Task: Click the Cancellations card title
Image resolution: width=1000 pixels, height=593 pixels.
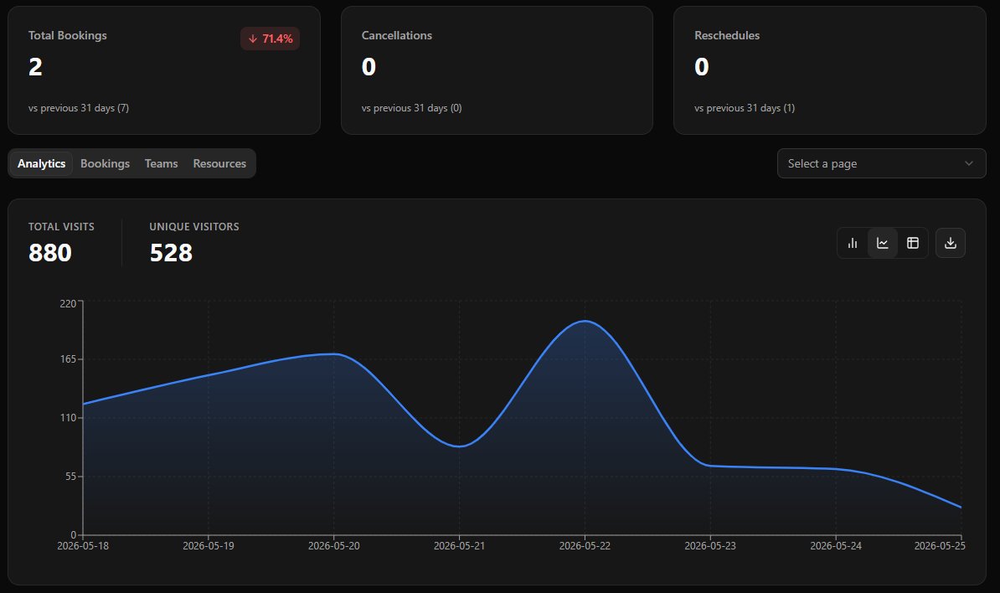Action: coord(397,36)
